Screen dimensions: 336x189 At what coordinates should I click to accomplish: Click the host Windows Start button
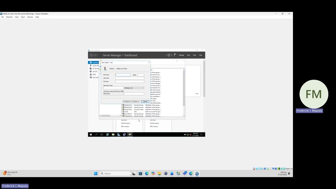coord(96,174)
